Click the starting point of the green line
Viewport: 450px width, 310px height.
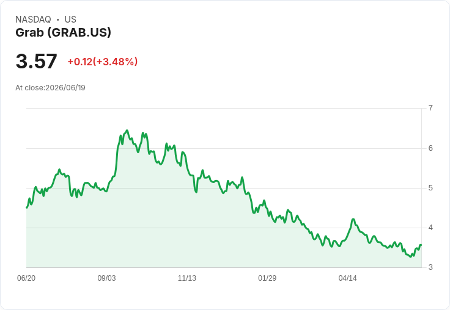click(27, 207)
